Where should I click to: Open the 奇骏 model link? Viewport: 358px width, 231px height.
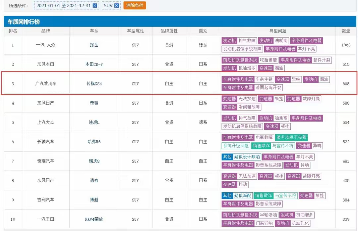(94, 103)
